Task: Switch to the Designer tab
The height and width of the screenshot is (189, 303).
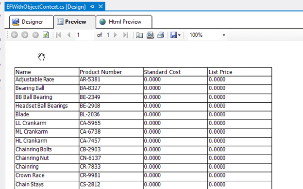Action: (31, 22)
